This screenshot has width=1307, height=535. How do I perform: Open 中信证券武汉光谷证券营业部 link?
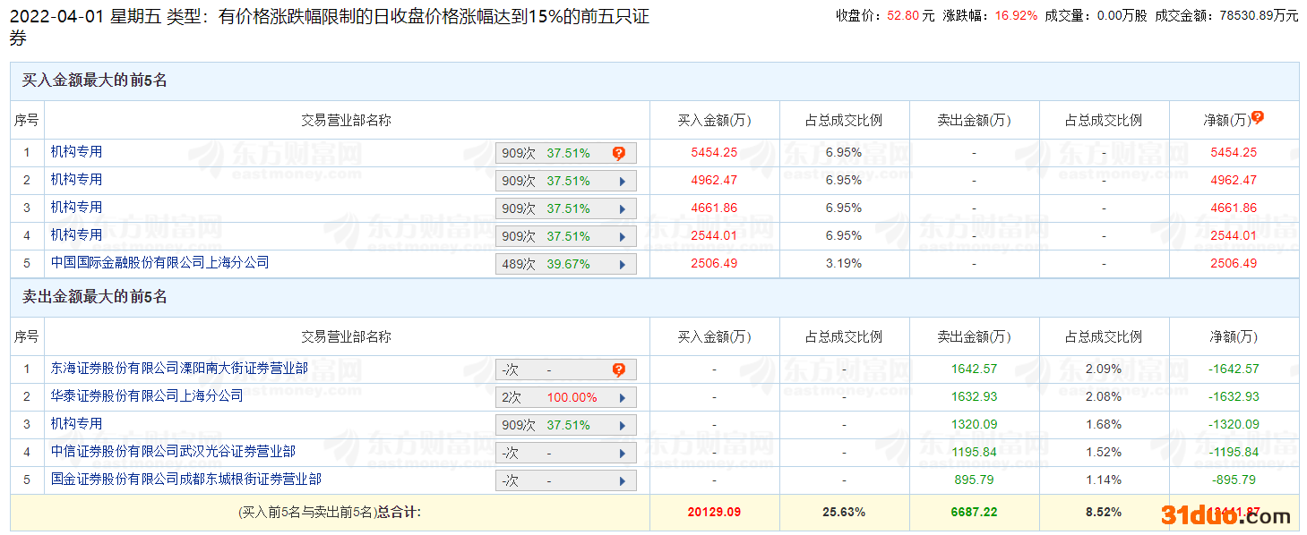[173, 451]
